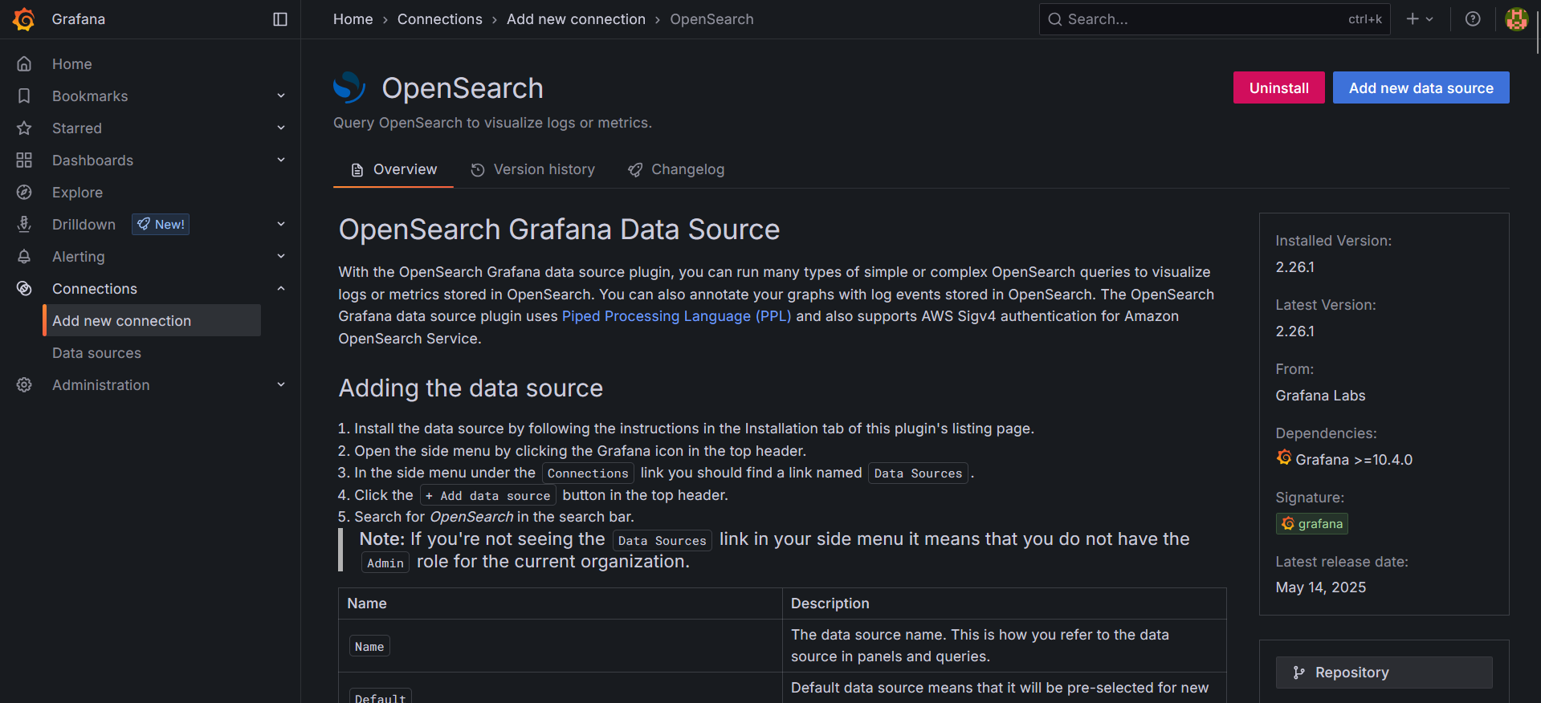Image resolution: width=1541 pixels, height=703 pixels.
Task: Switch to the Changelog tab
Action: point(676,170)
